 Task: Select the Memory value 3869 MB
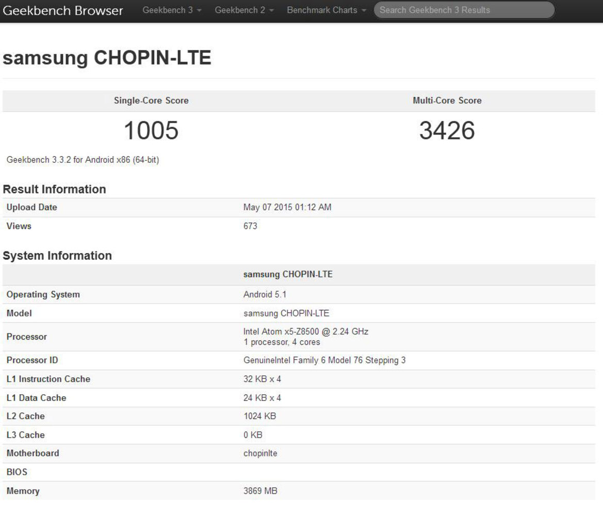(x=260, y=491)
